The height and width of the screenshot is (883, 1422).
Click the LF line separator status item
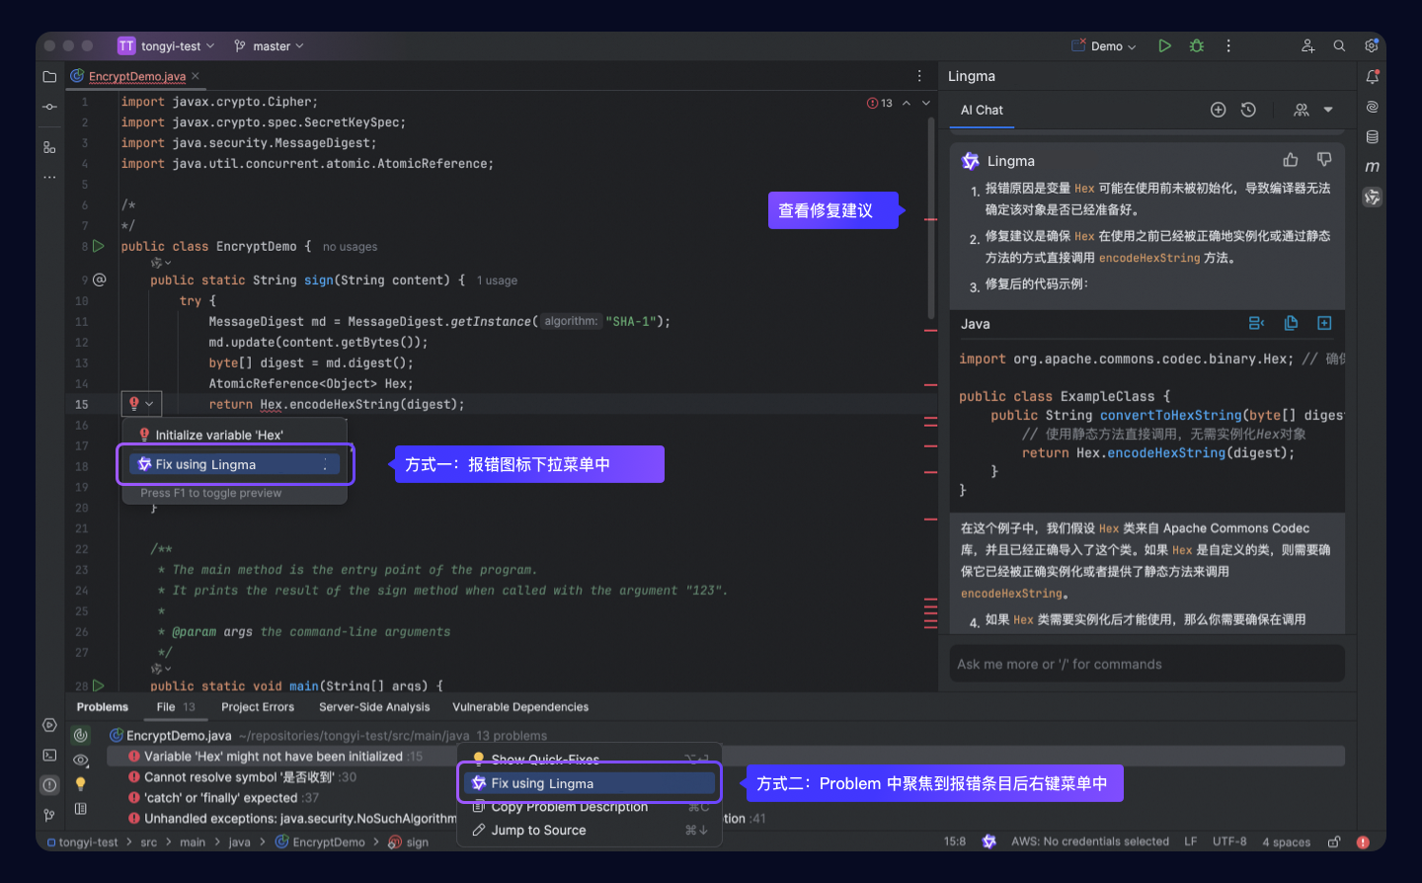pos(1191,842)
